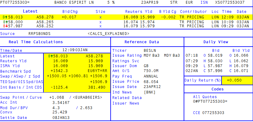Click the Source value RRPSBONDS

tap(39, 34)
